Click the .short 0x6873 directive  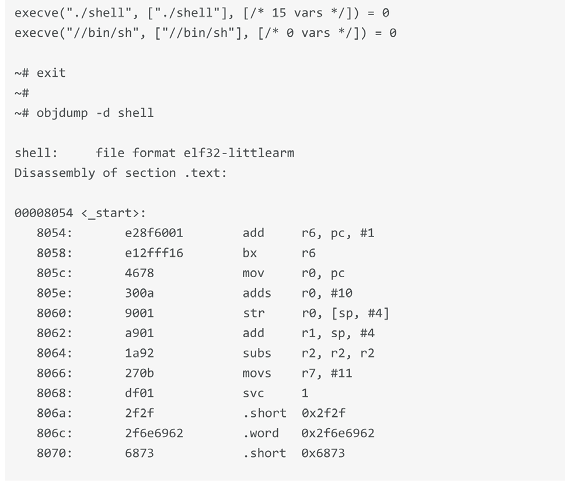point(294,453)
